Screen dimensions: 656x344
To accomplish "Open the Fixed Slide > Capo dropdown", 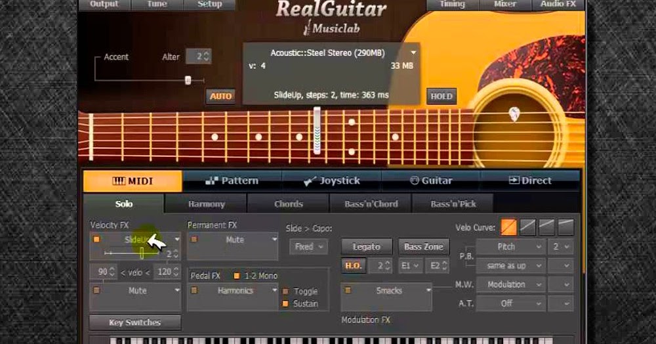I will point(309,246).
